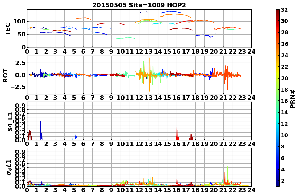Click colorbar tick label 22
Screen dimensions: 298x196
[x=284, y=67]
